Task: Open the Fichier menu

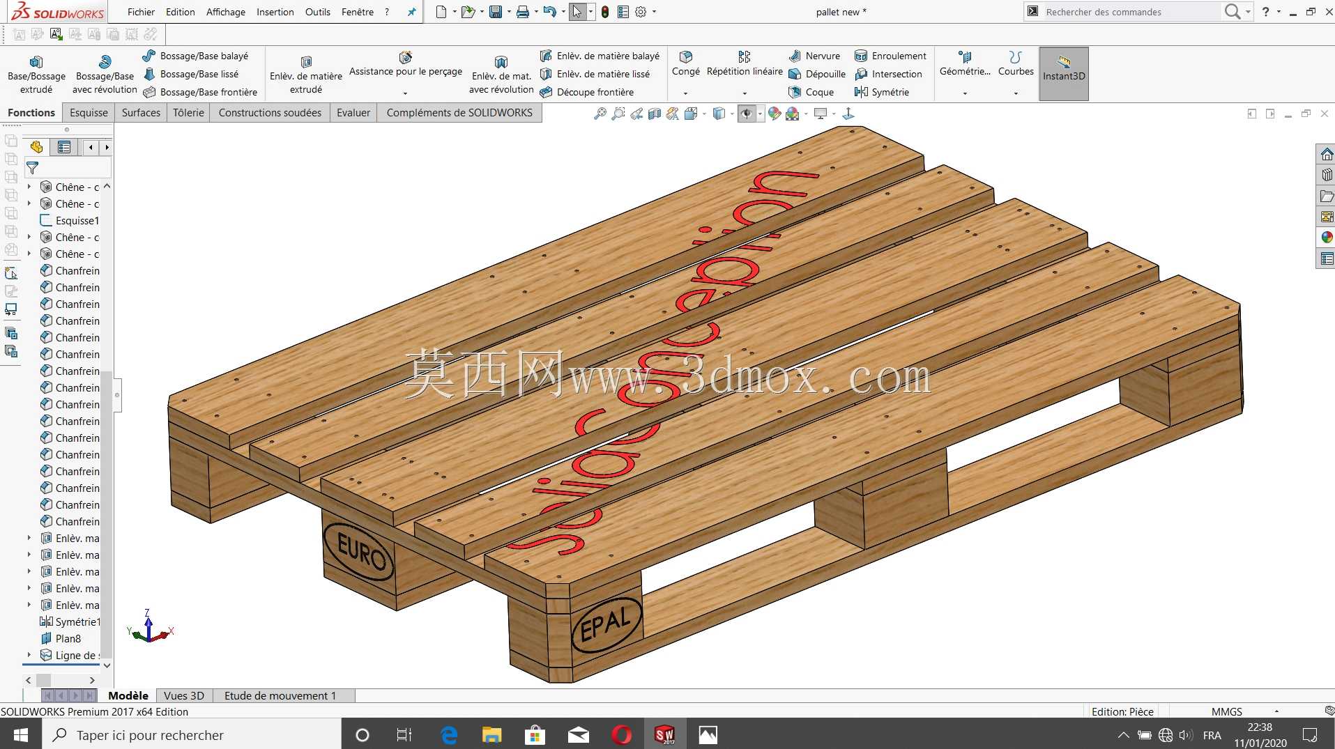Action: 141,12
